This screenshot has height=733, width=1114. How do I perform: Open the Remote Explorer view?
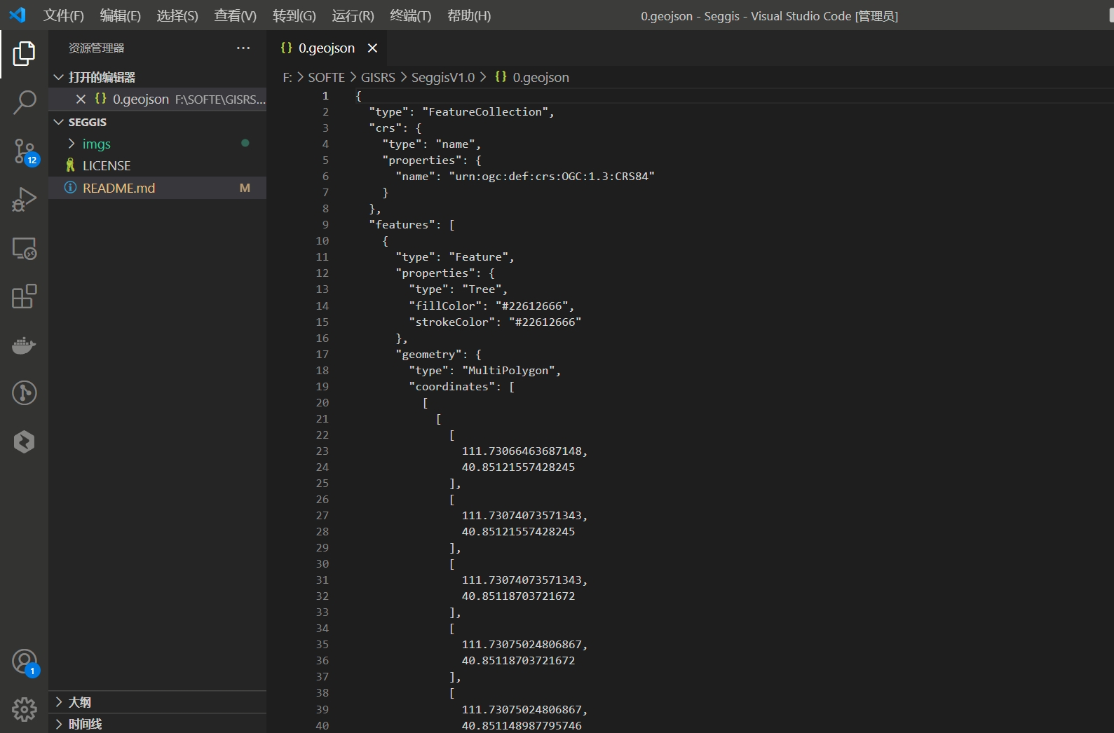(x=24, y=249)
